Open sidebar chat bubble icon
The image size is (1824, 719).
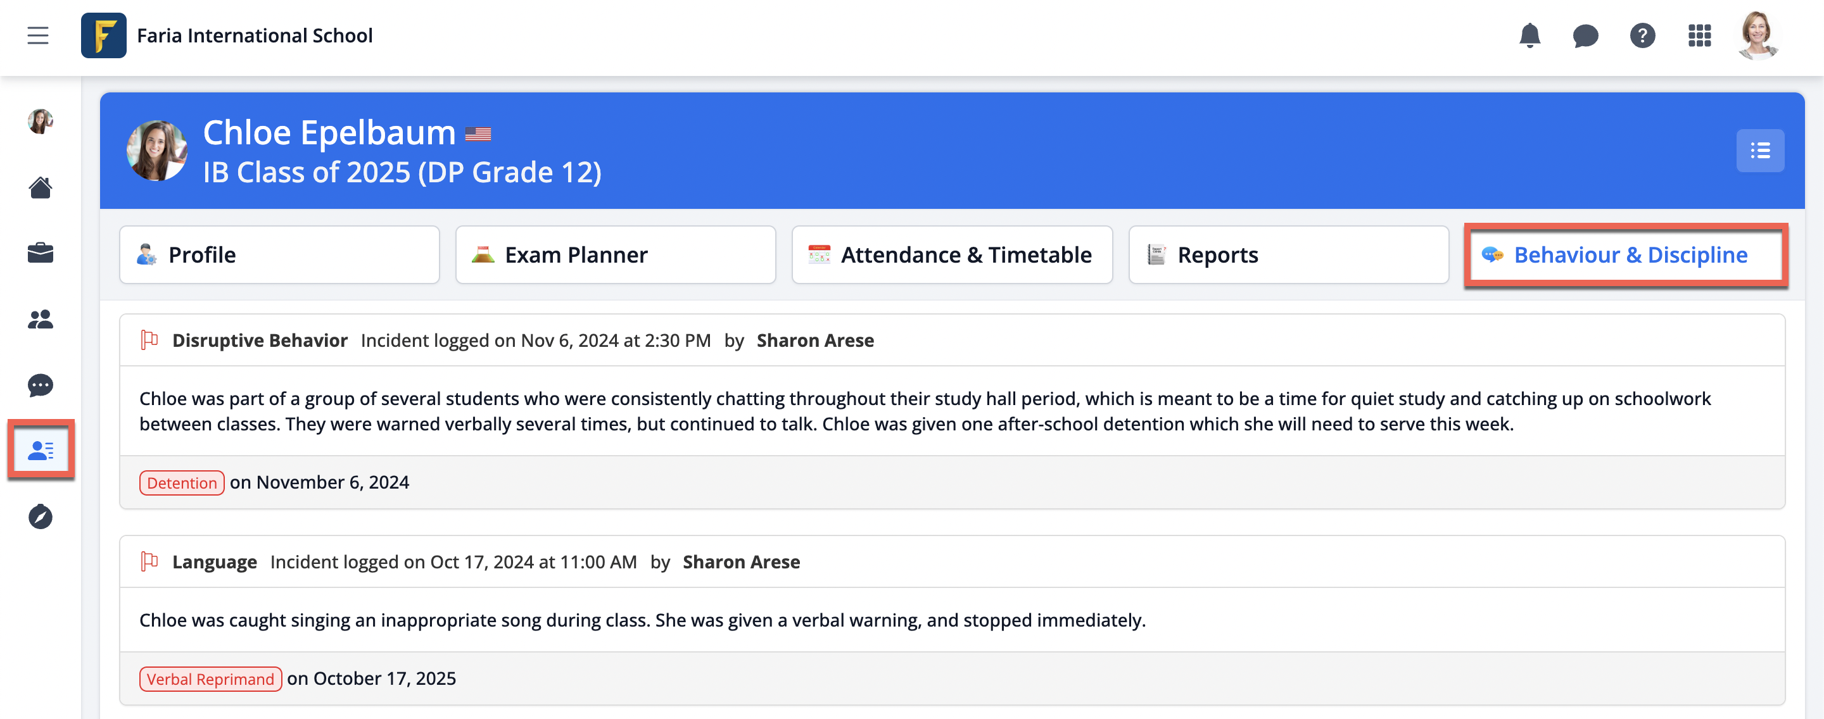point(41,385)
